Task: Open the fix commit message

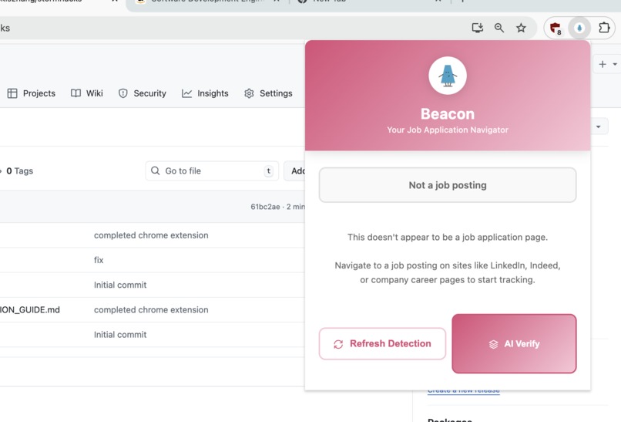Action: 99,260
